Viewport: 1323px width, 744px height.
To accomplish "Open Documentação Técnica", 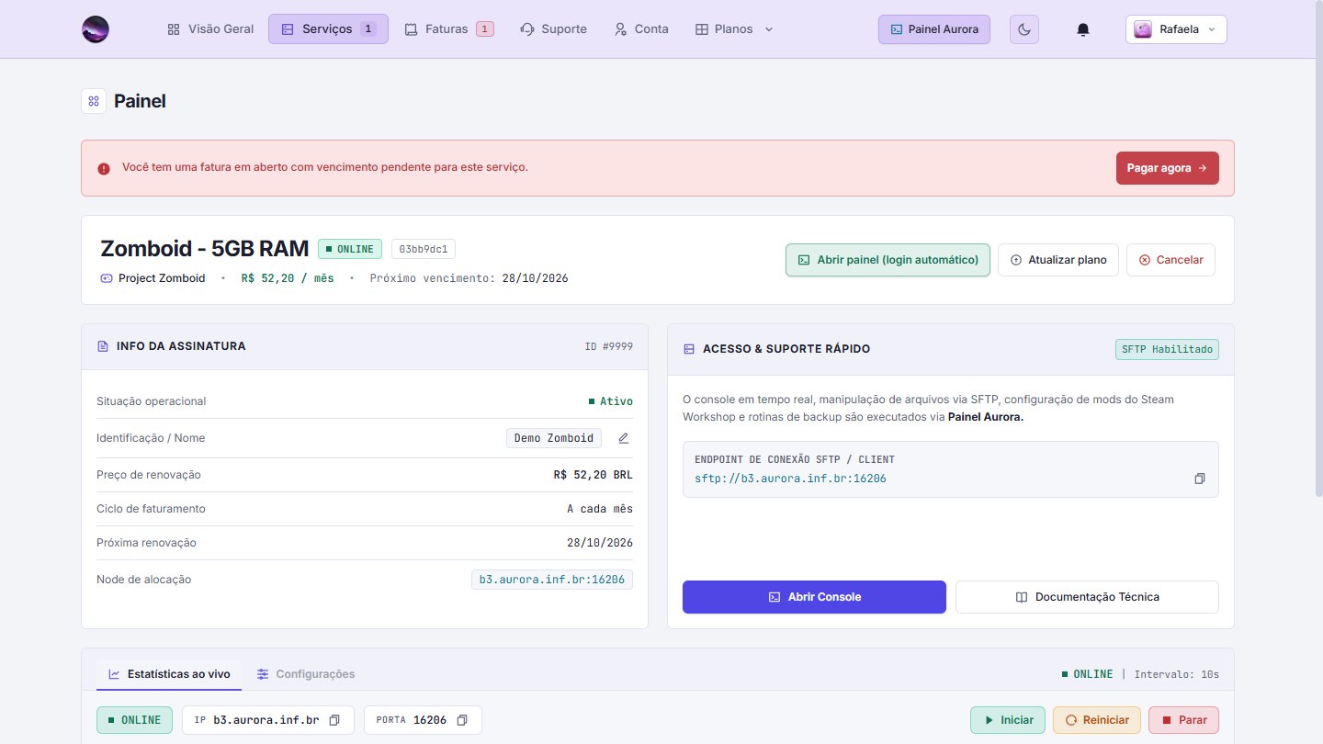I will click(1087, 597).
